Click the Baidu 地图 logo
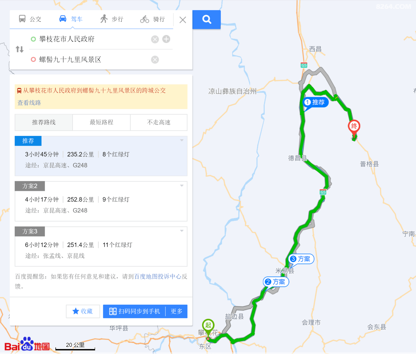The width and height of the screenshot is (416, 354). tap(27, 344)
